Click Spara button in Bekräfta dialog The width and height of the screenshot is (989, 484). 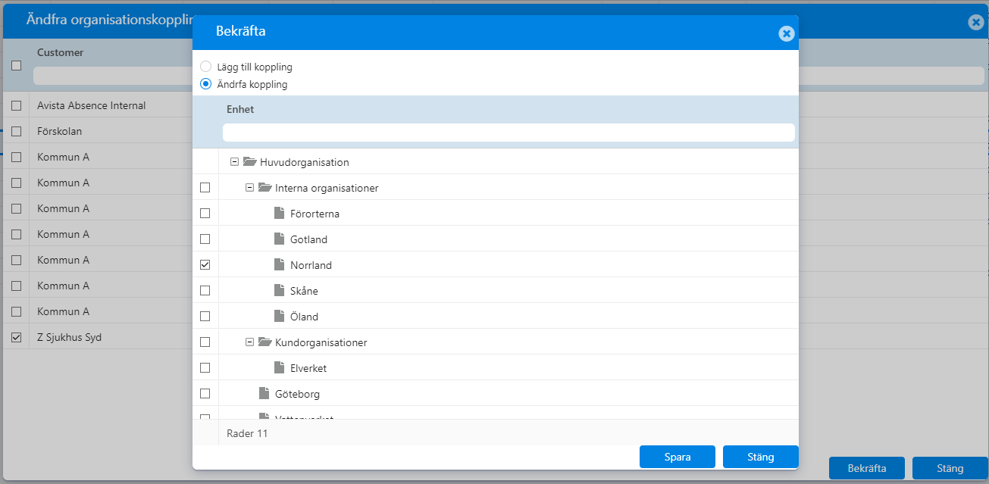click(x=677, y=457)
